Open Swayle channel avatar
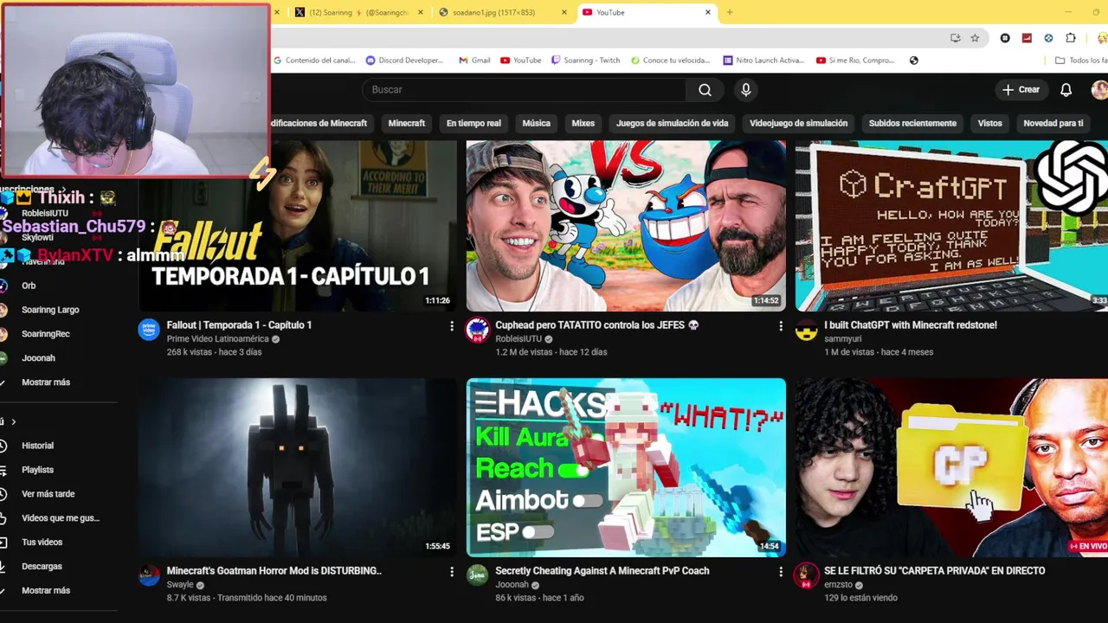Screen dimensions: 1108x623 click(149, 575)
